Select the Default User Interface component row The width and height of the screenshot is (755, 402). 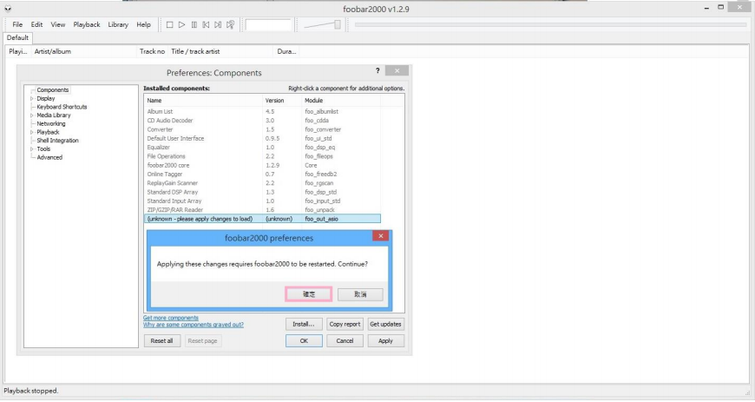tap(262, 138)
